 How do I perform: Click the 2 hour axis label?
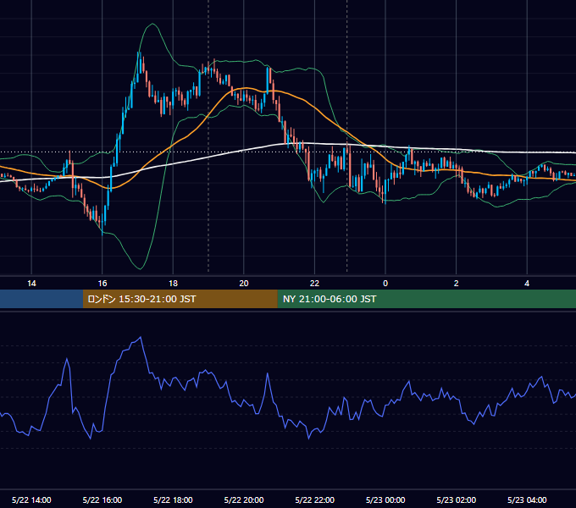(x=457, y=284)
